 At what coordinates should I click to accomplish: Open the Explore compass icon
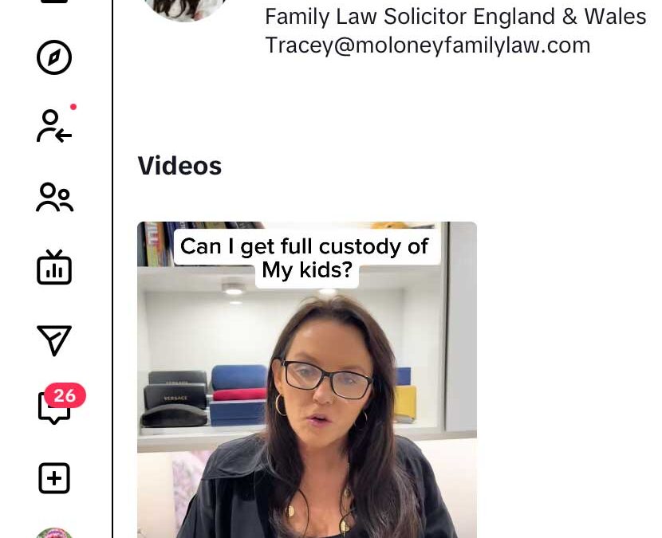coord(54,57)
